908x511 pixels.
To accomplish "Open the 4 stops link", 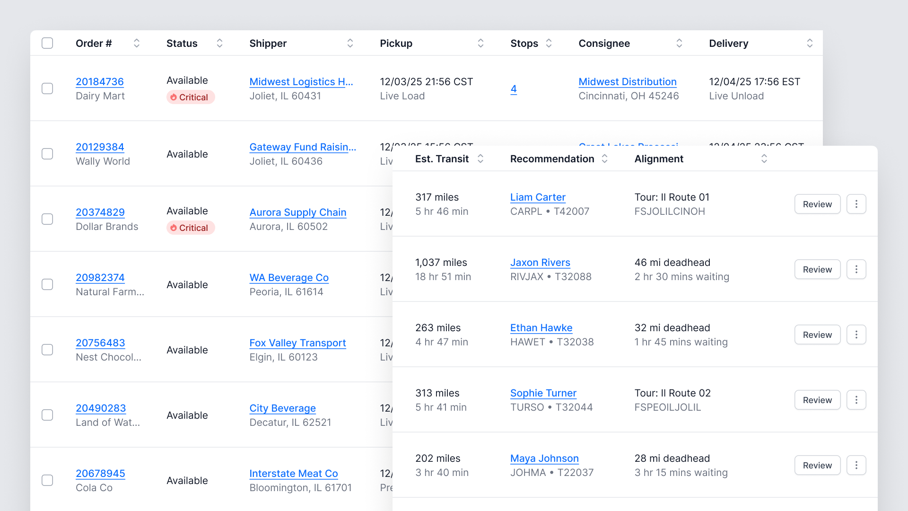I will [514, 88].
